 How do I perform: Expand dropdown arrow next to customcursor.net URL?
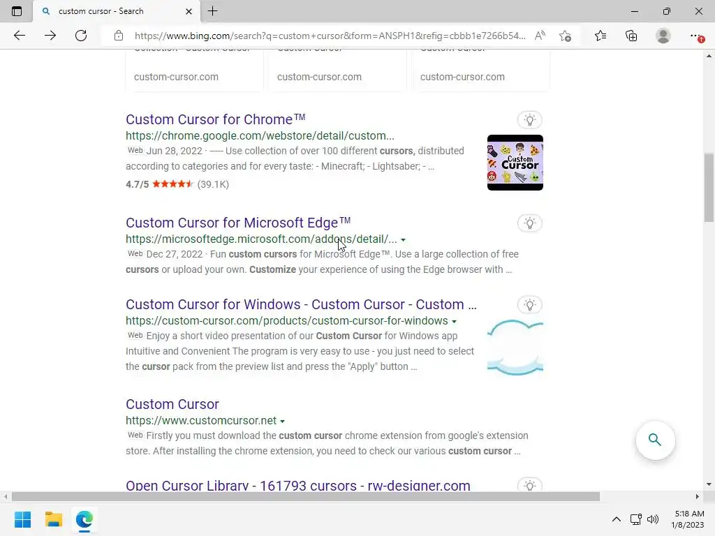(282, 421)
